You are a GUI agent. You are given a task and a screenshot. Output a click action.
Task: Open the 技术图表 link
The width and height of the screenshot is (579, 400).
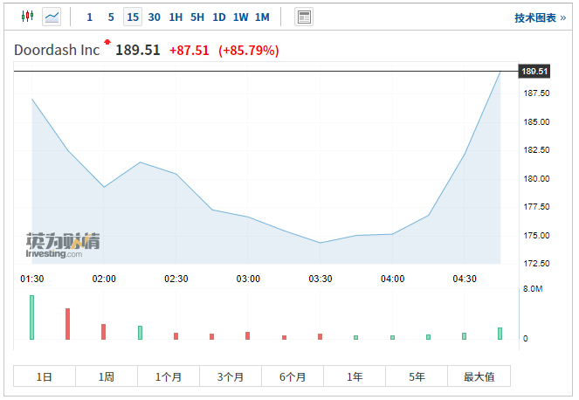coord(540,17)
